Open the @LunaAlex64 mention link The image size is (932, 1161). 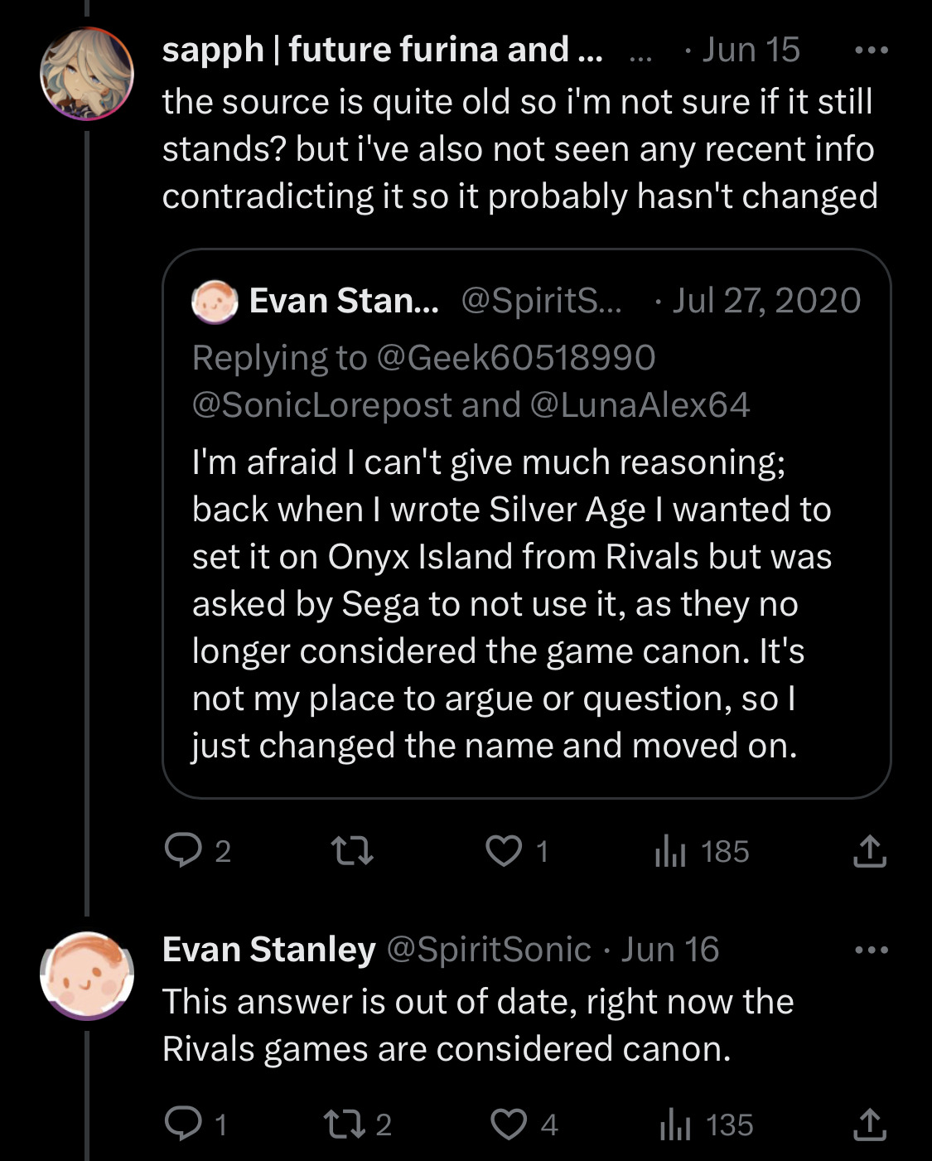click(639, 405)
